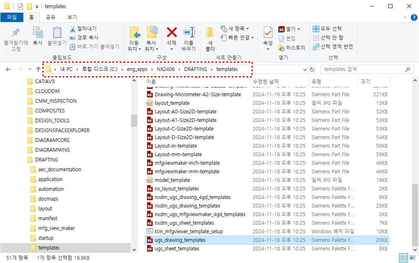Click the 복사 (Copy) ribbon icon

point(38,36)
